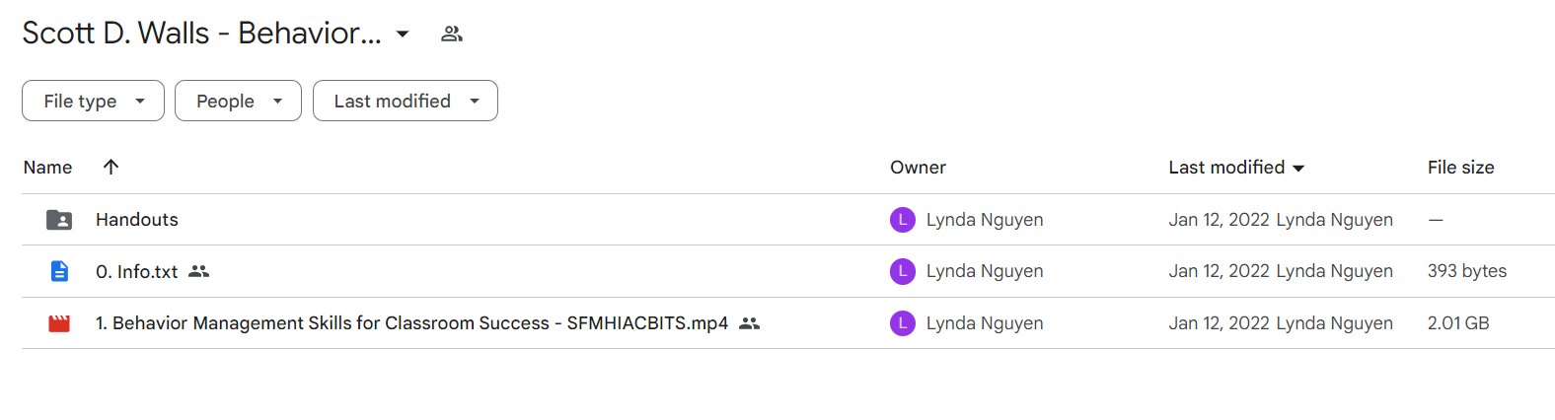The height and width of the screenshot is (420, 1555).
Task: Click the red video icon of the mp4 file
Action: pyautogui.click(x=59, y=323)
